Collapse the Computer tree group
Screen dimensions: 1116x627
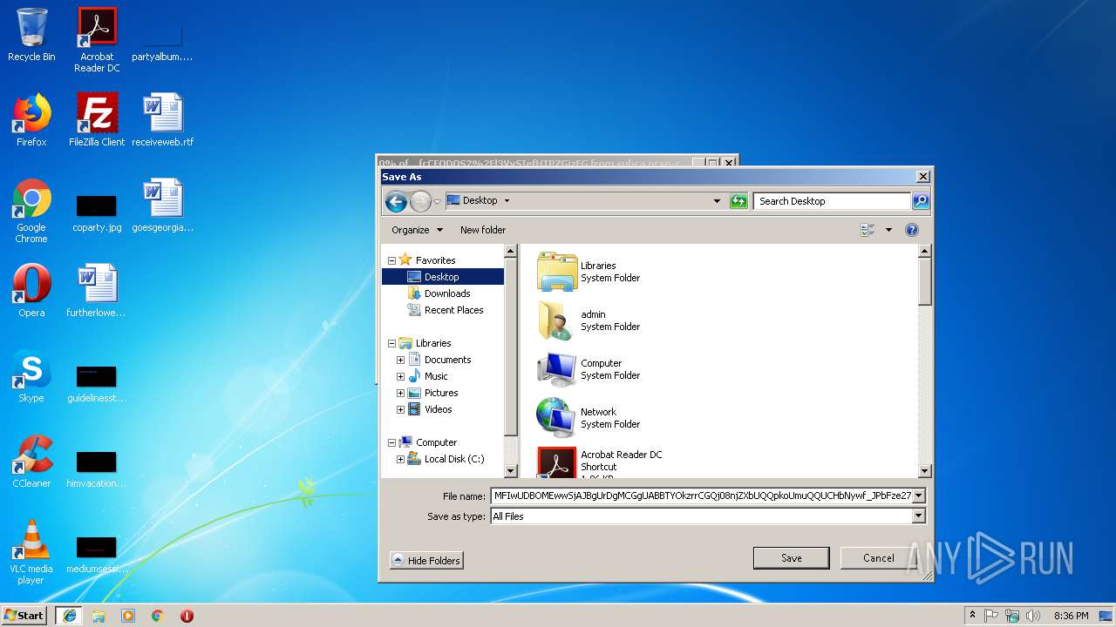point(391,442)
